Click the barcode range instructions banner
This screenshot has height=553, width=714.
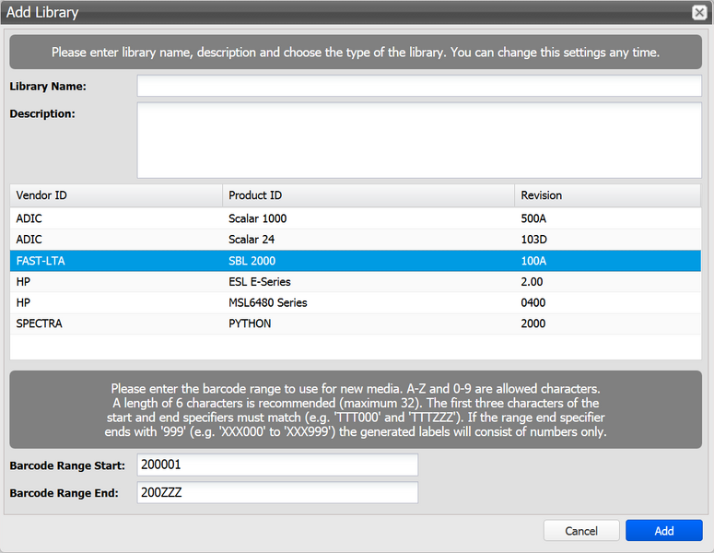[356, 410]
